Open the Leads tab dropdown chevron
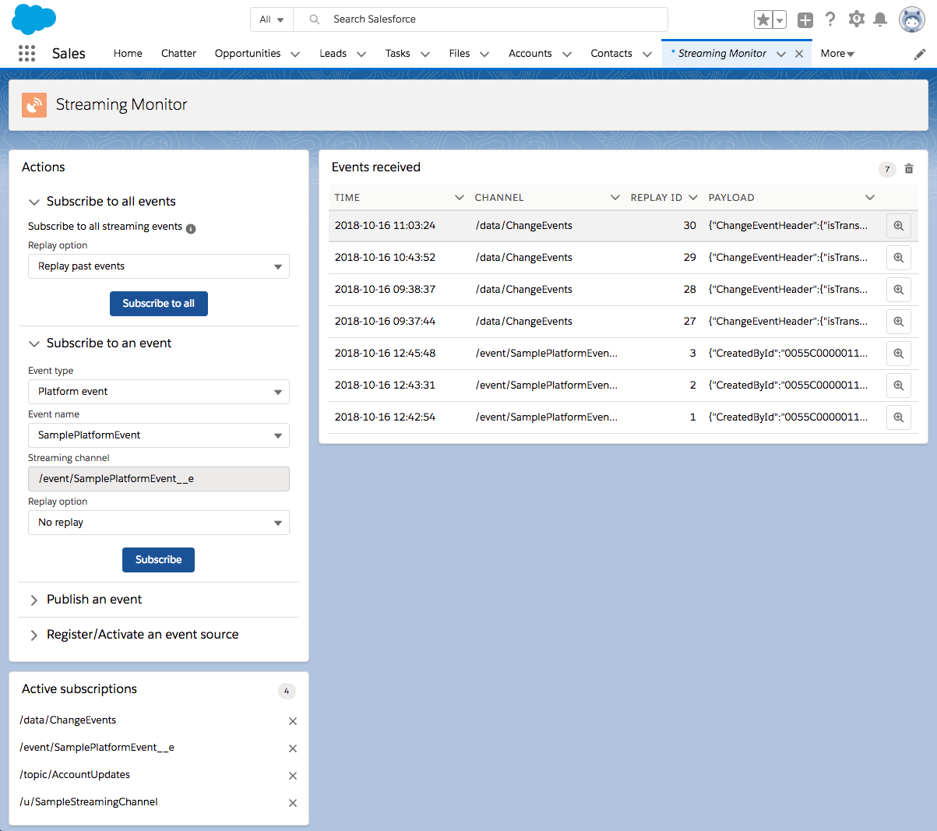Viewport: 937px width, 831px height. pyautogui.click(x=361, y=55)
